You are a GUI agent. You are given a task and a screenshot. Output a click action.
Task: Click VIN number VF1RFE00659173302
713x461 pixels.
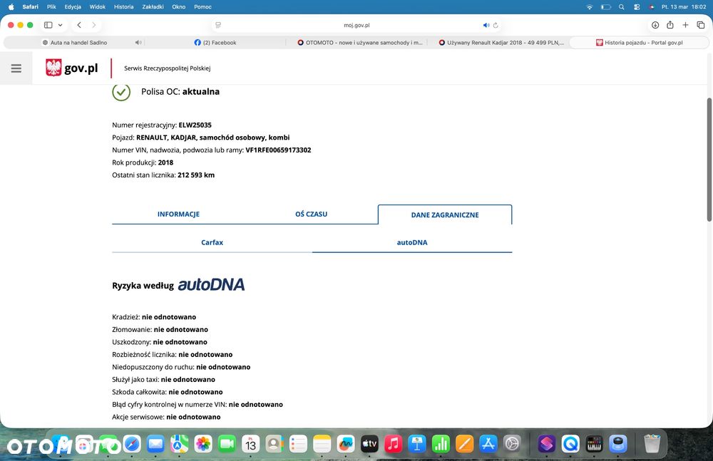click(x=278, y=150)
